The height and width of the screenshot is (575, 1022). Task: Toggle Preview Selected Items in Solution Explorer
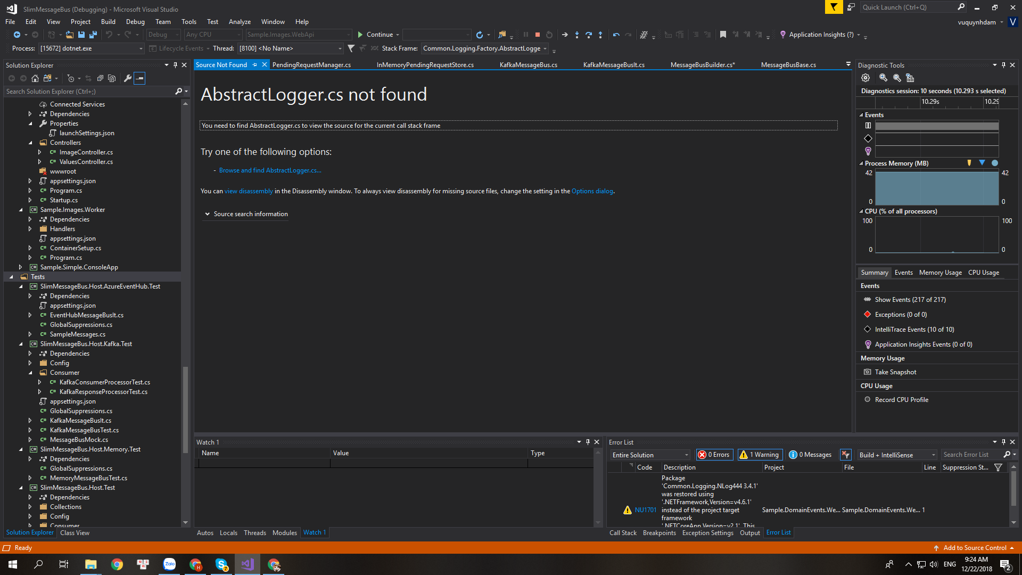(x=139, y=78)
